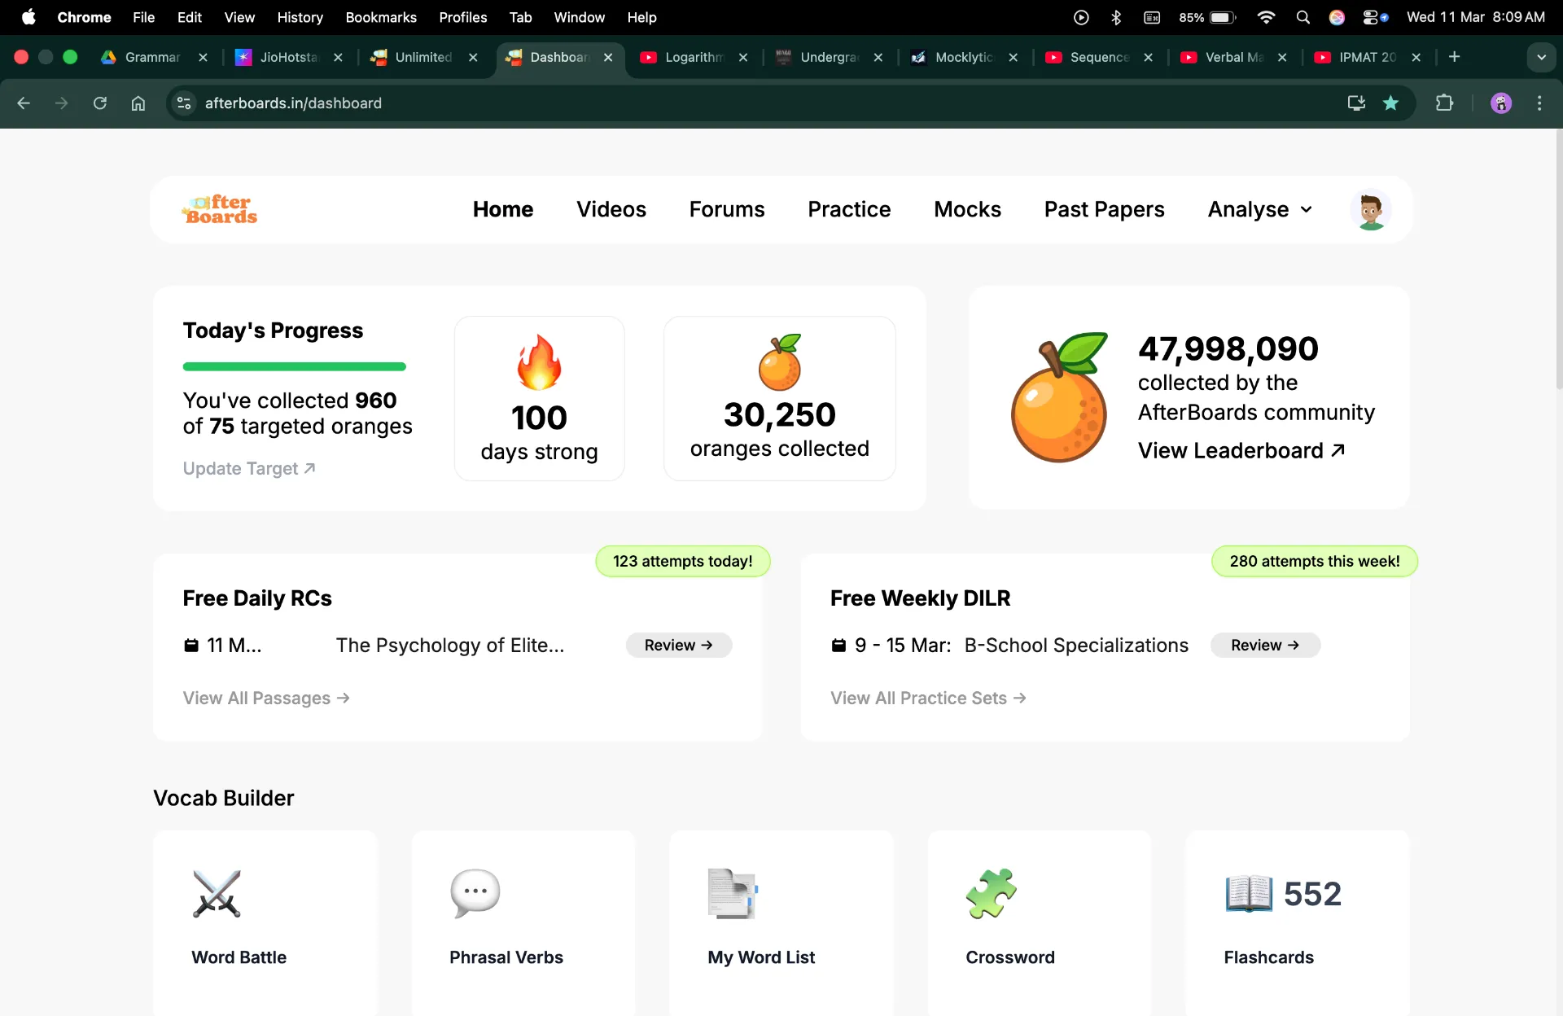Open macOS Spotlight search
The height and width of the screenshot is (1016, 1563).
[x=1302, y=17]
